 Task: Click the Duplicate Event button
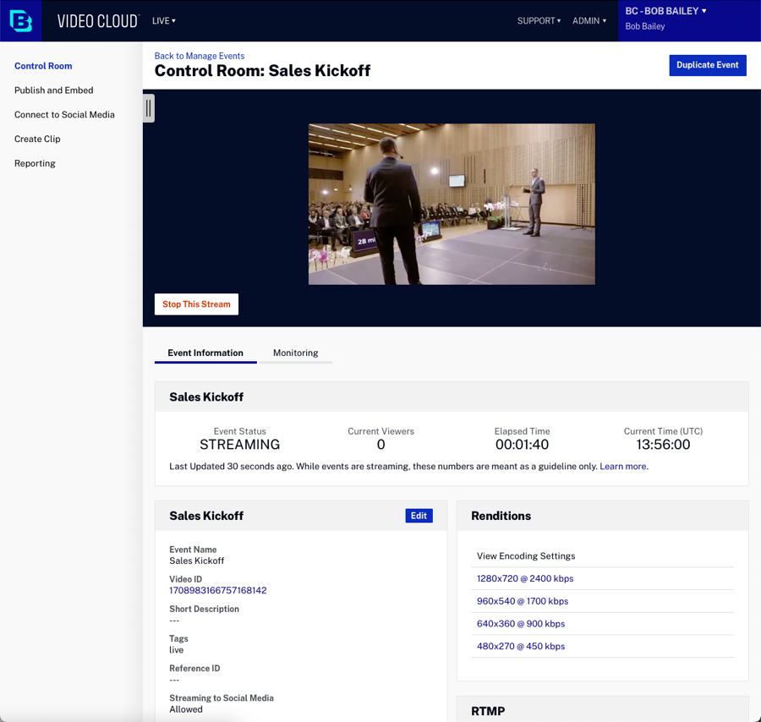(707, 65)
